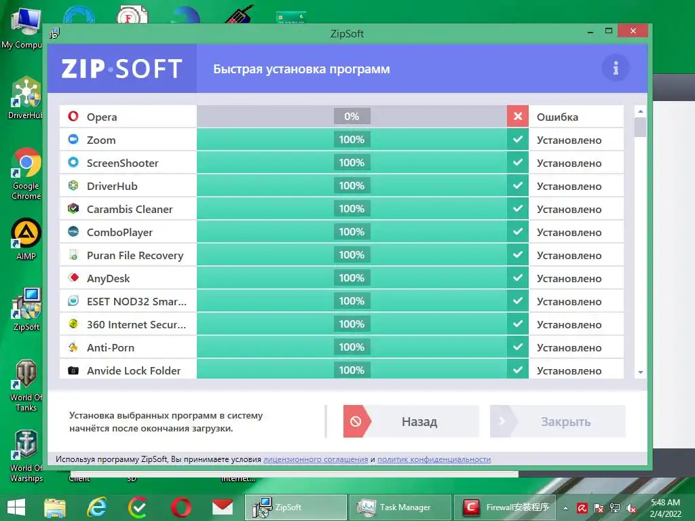Click the green checkmark beside AnyDesk
Viewport: 695px width, 521px height.
[518, 277]
